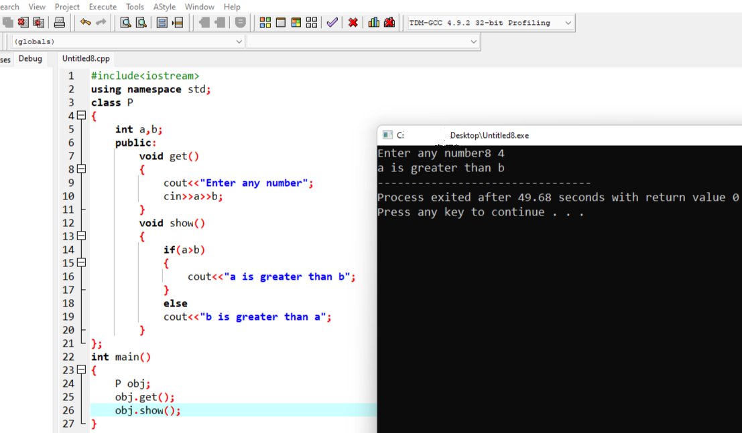Open the Window menu
This screenshot has height=433, width=742.
pyautogui.click(x=199, y=7)
